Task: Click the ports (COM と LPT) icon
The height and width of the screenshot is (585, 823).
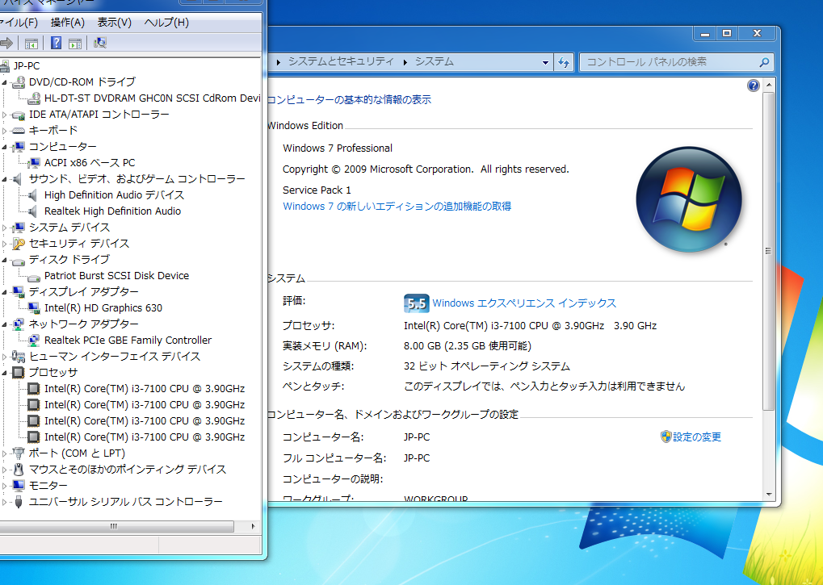Action: [x=19, y=453]
